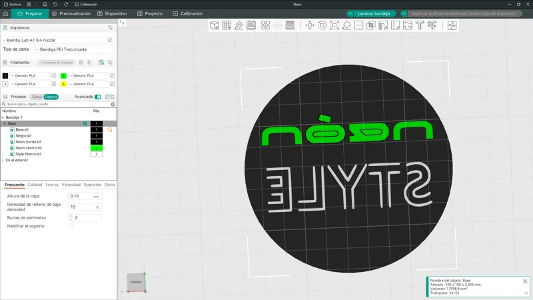Open the Calidad settings tab
This screenshot has width=533, height=300.
pyautogui.click(x=35, y=185)
